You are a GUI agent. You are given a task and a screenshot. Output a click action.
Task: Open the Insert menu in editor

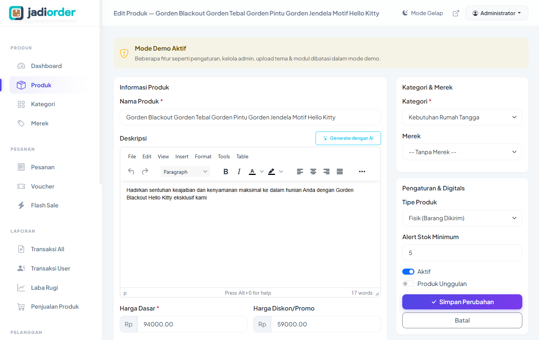(182, 156)
